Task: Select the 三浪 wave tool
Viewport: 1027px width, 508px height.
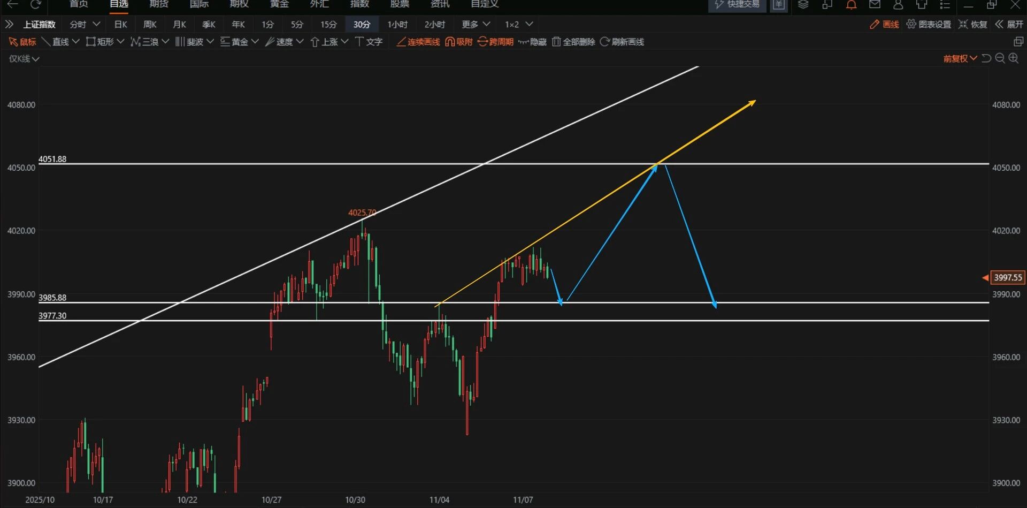Action: tap(144, 42)
